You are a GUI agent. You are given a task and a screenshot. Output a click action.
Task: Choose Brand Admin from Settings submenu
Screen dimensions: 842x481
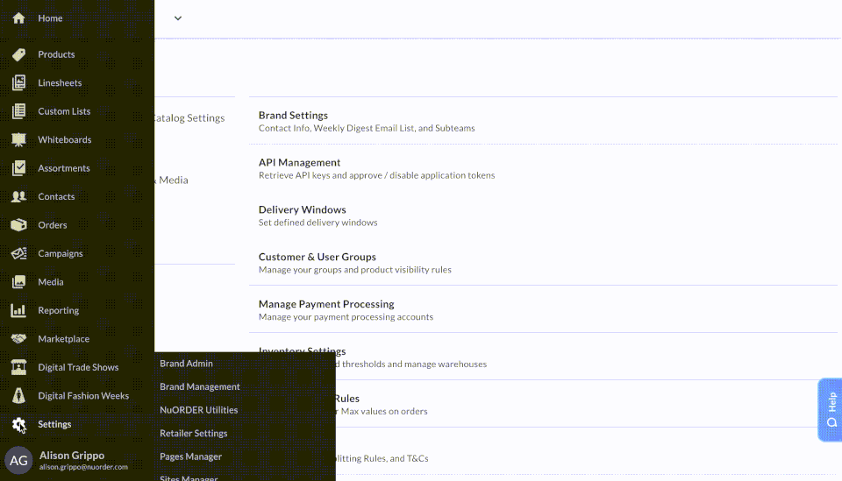(x=186, y=363)
